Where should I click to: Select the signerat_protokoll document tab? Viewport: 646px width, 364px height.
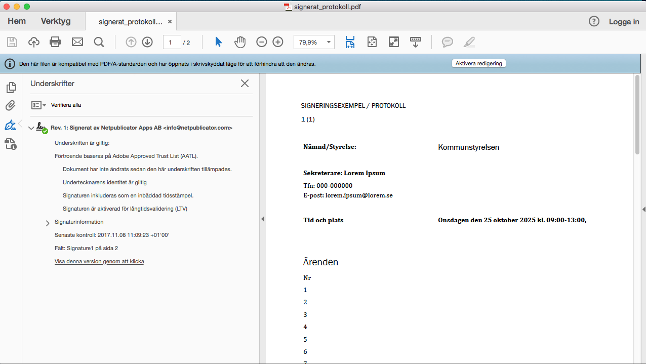tap(131, 22)
